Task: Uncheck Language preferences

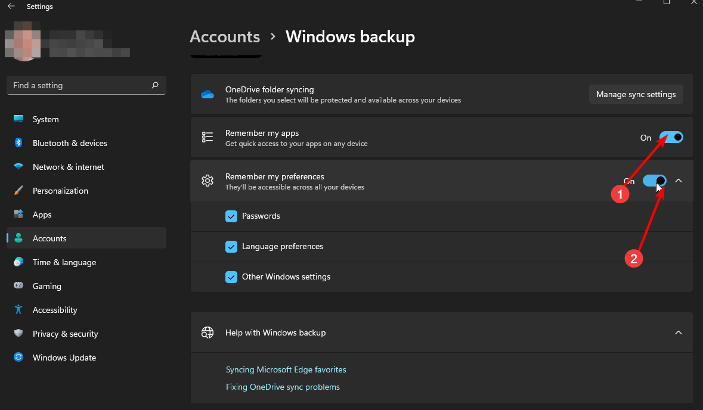Action: (231, 246)
